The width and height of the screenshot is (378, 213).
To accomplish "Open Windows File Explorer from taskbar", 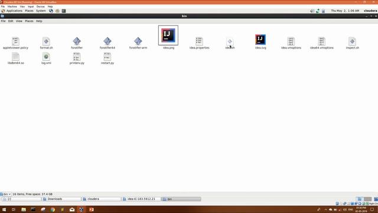I will click(24, 209).
